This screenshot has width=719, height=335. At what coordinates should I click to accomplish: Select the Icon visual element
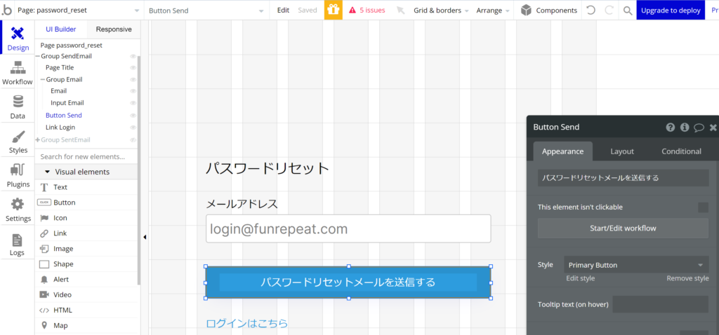coord(87,218)
